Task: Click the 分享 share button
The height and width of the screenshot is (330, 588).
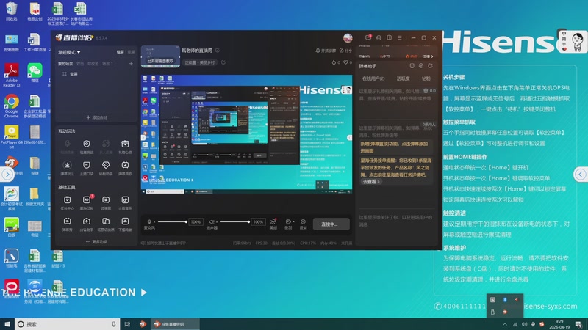Action: 345,51
